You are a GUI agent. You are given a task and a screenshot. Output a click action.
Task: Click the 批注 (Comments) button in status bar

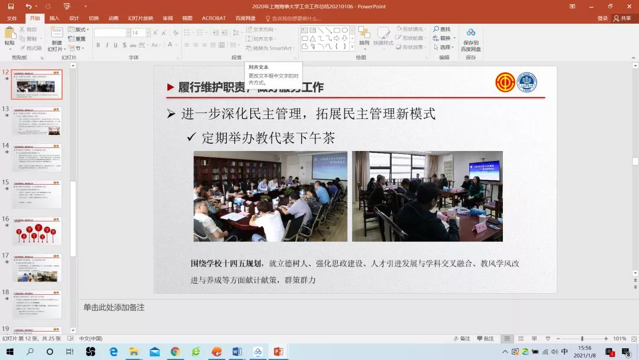(x=485, y=339)
